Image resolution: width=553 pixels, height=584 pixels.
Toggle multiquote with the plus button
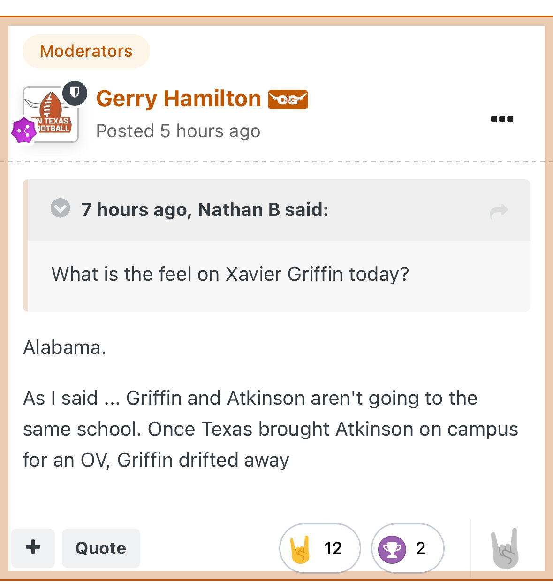coord(33,548)
